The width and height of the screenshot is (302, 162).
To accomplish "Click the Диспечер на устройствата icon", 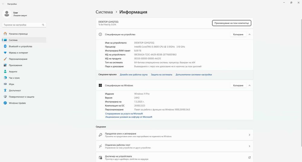I will click(100, 157).
